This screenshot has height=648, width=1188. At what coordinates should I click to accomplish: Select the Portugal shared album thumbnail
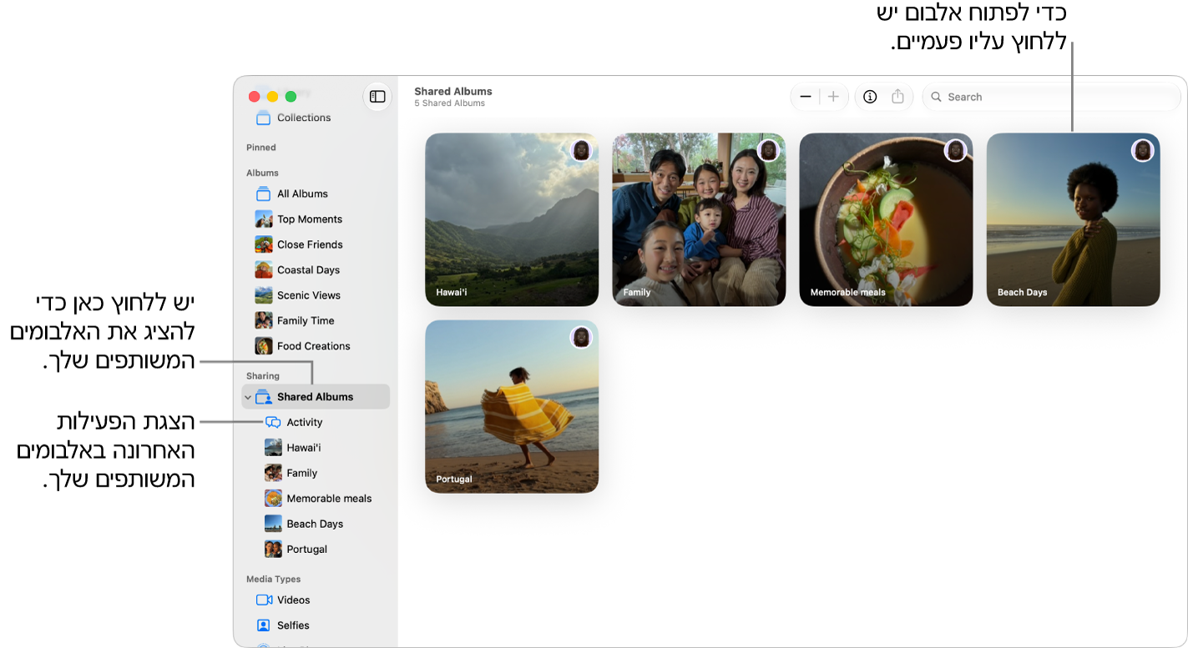pyautogui.click(x=512, y=406)
